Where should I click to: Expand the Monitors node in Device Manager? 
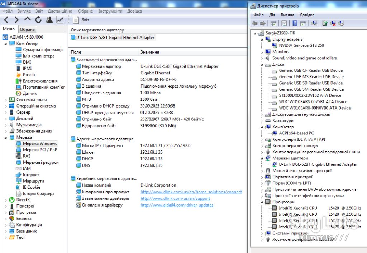pyautogui.click(x=262, y=52)
